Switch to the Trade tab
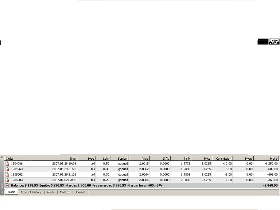 tap(11, 192)
